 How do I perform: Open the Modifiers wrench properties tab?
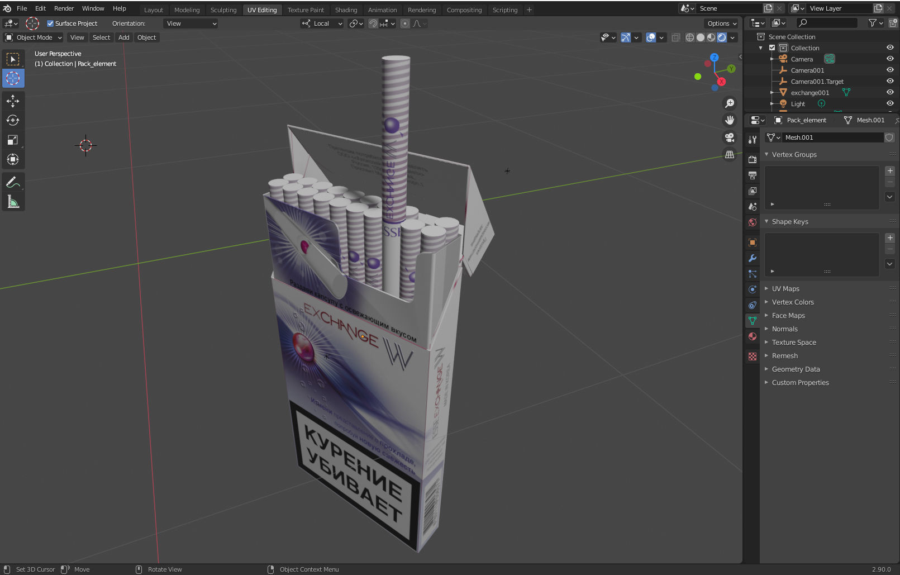pyautogui.click(x=753, y=258)
